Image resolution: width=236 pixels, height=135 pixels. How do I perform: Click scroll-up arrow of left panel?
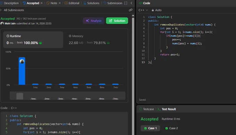tap(133, 16)
